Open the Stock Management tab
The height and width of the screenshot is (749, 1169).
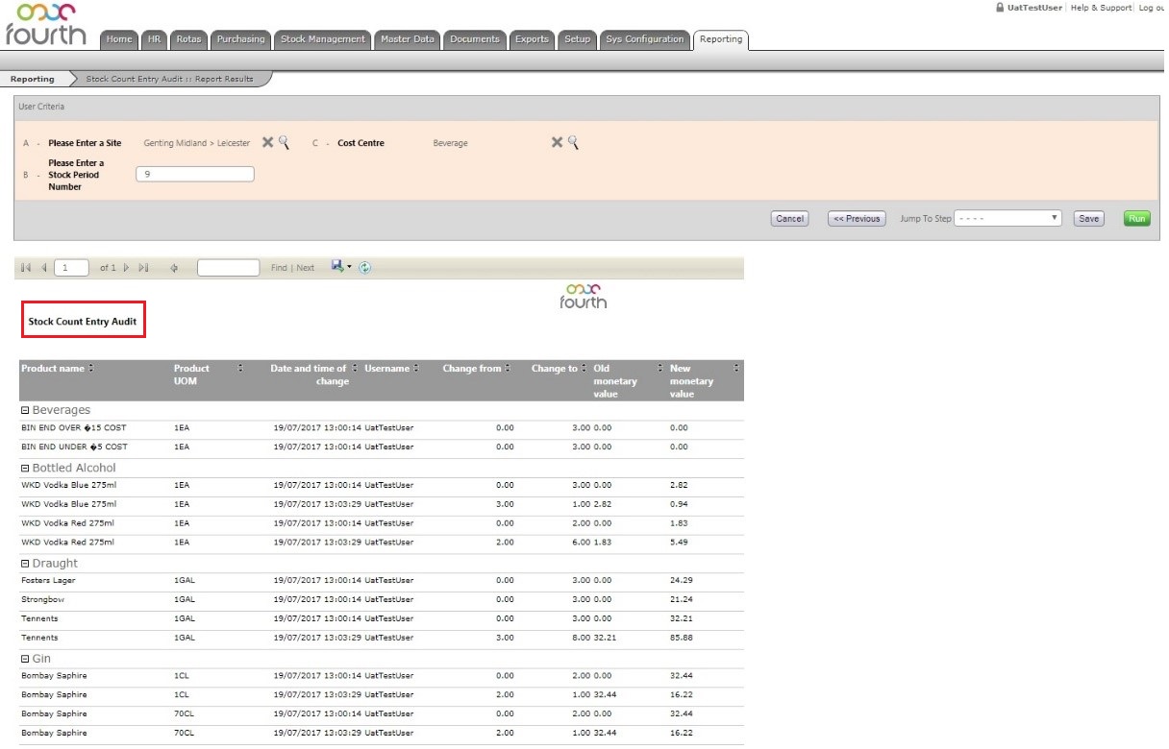322,39
